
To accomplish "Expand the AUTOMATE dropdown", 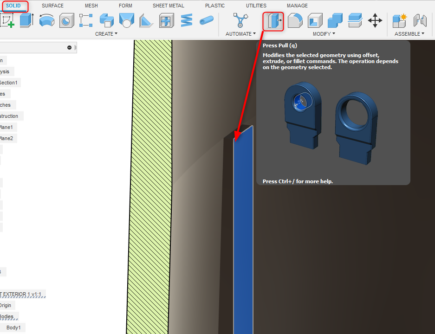I will tap(240, 33).
